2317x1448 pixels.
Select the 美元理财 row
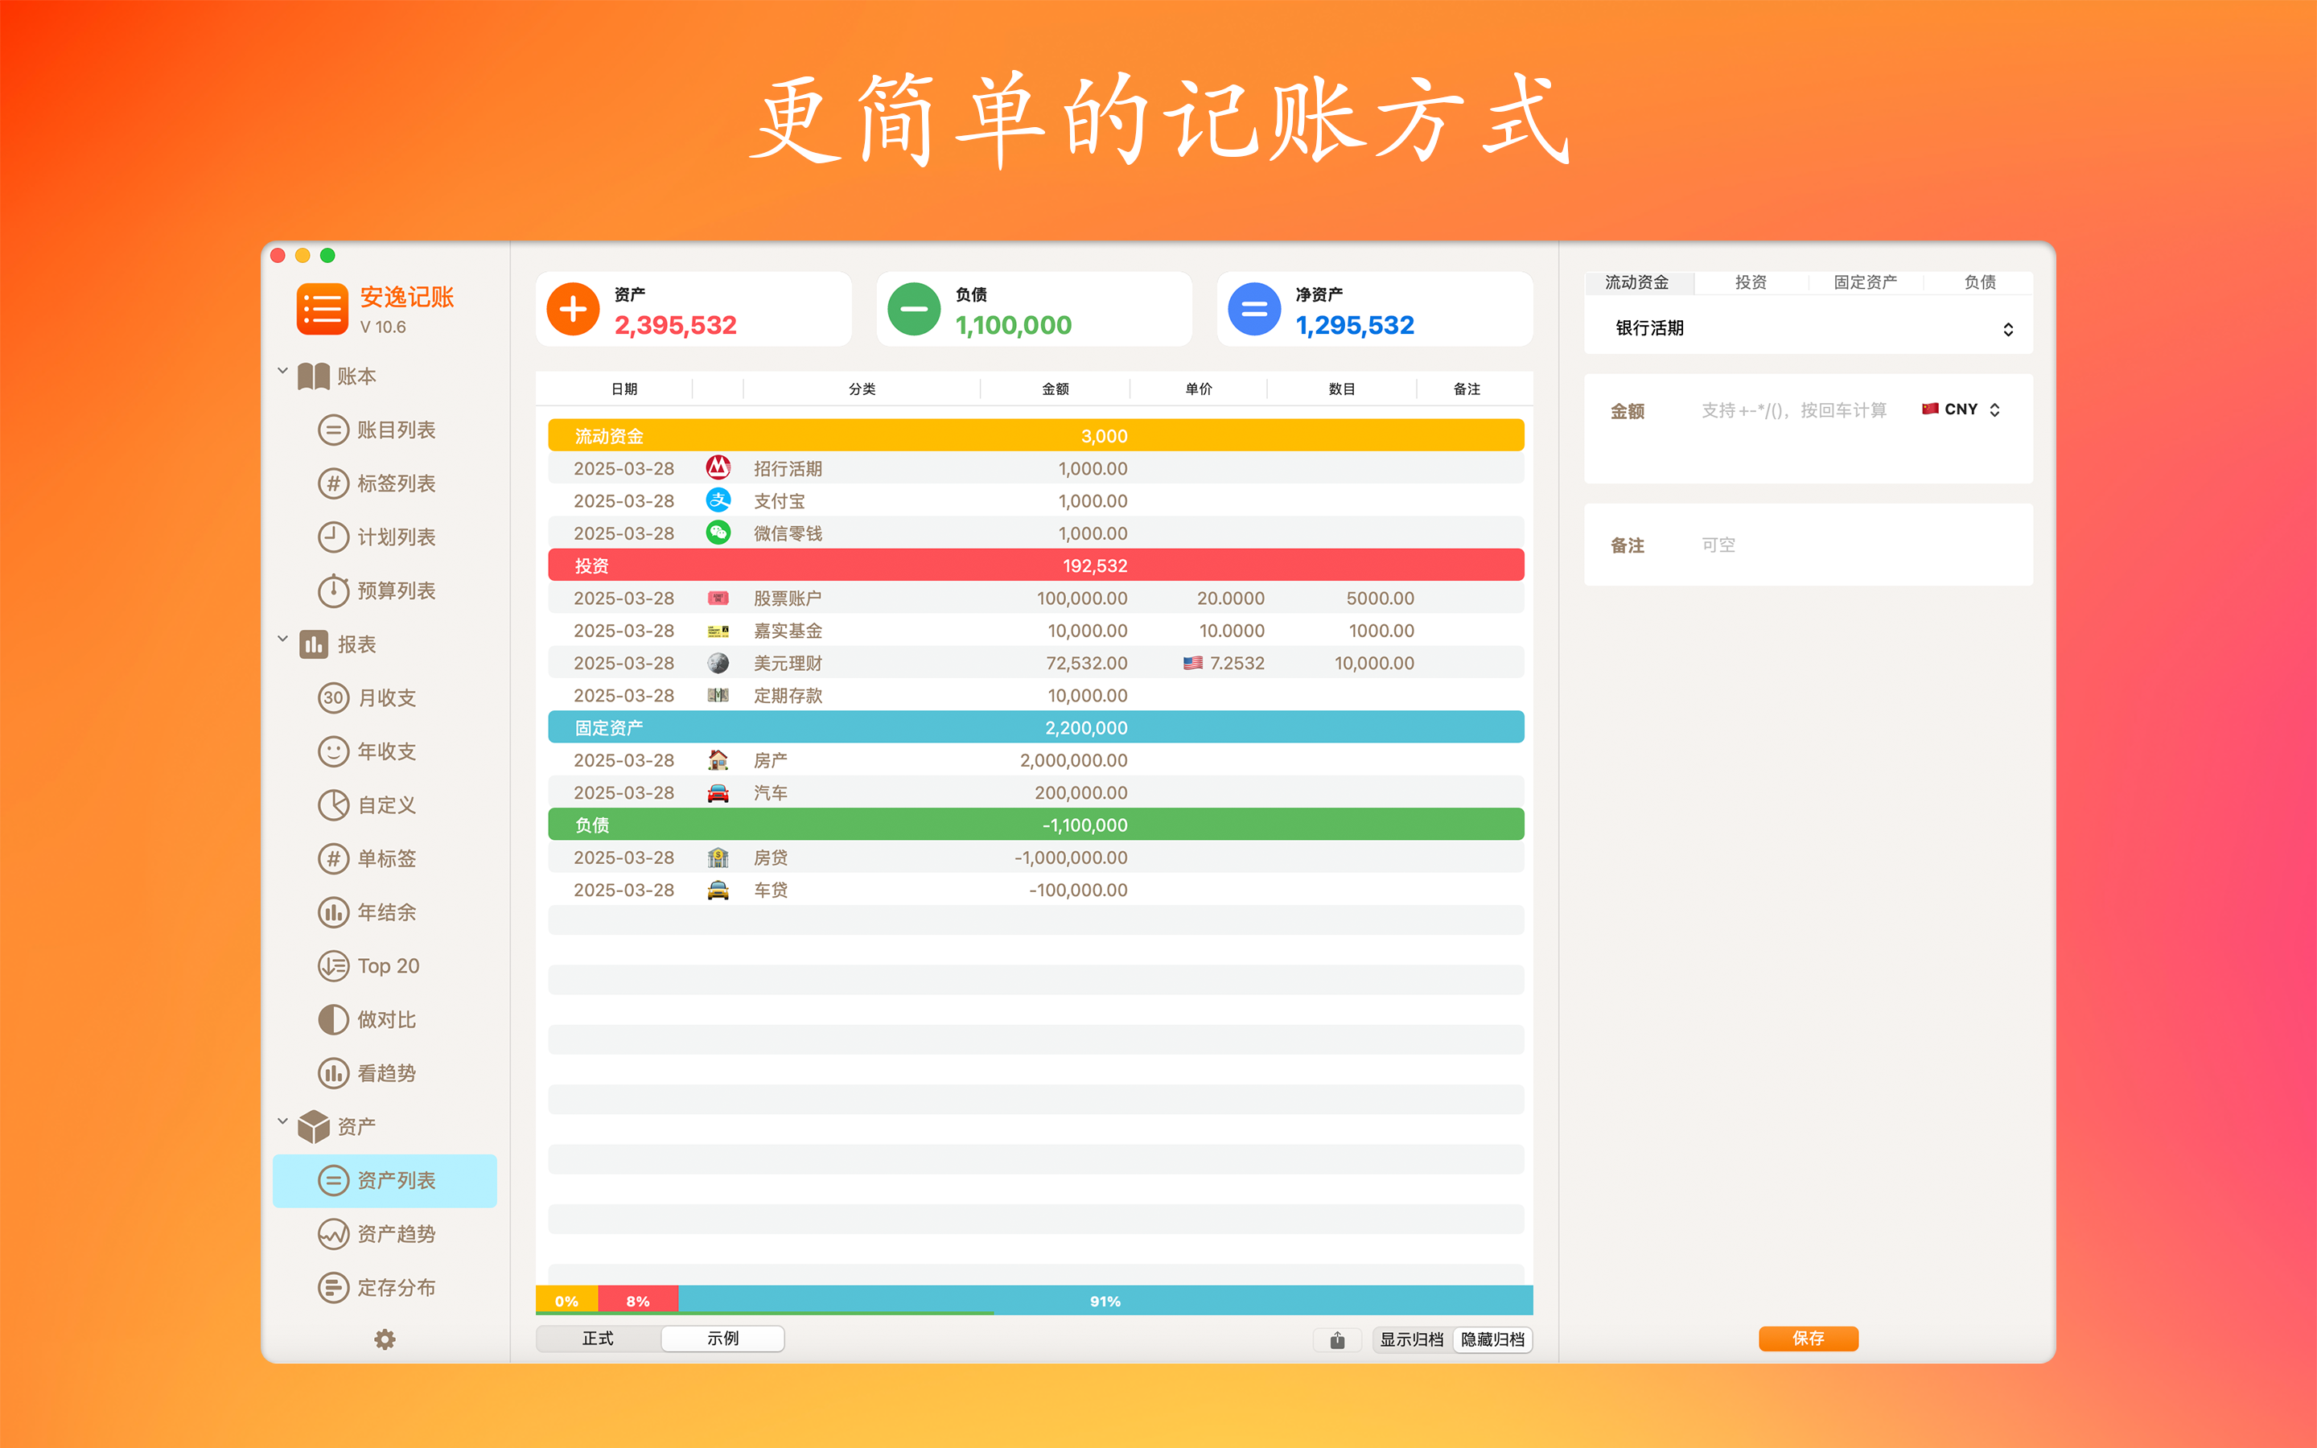[1036, 663]
